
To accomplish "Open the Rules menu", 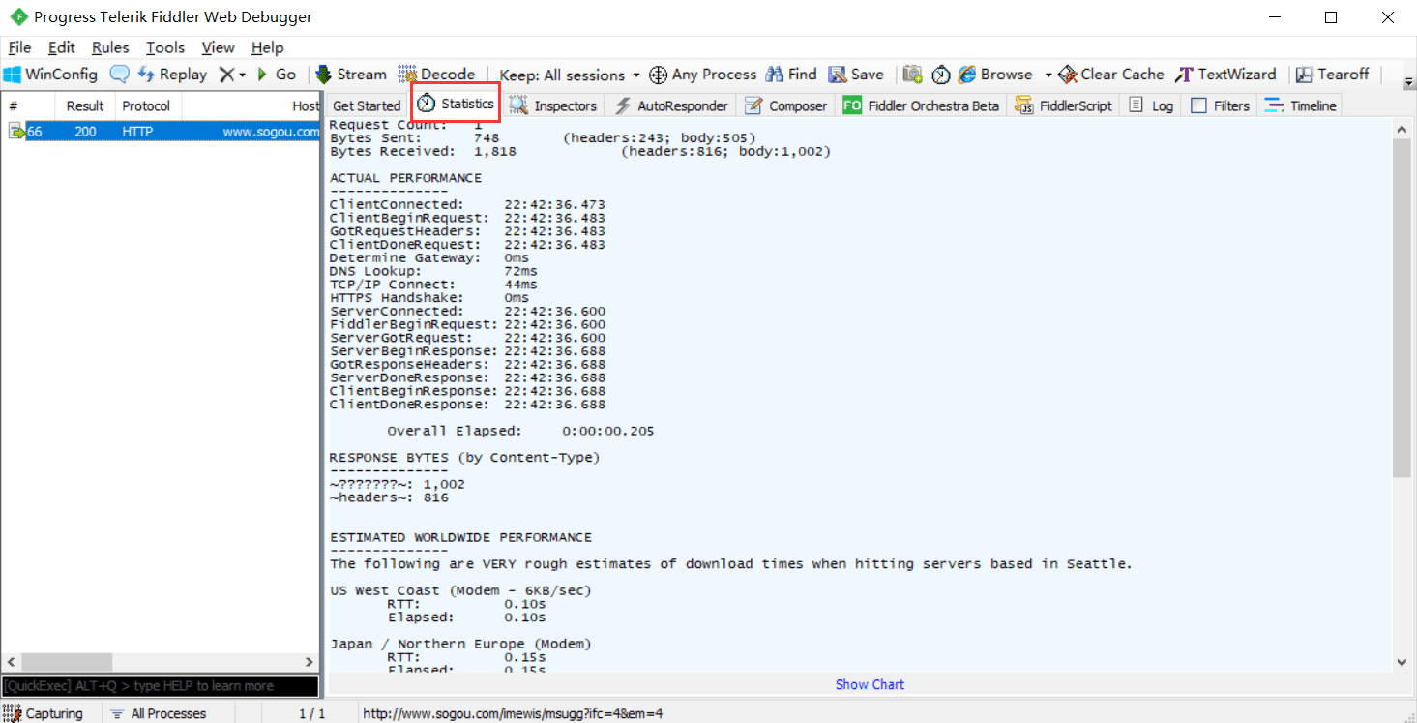I will click(x=110, y=47).
